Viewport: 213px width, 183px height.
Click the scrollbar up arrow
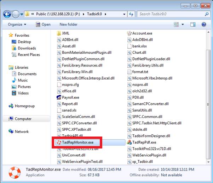208,32
